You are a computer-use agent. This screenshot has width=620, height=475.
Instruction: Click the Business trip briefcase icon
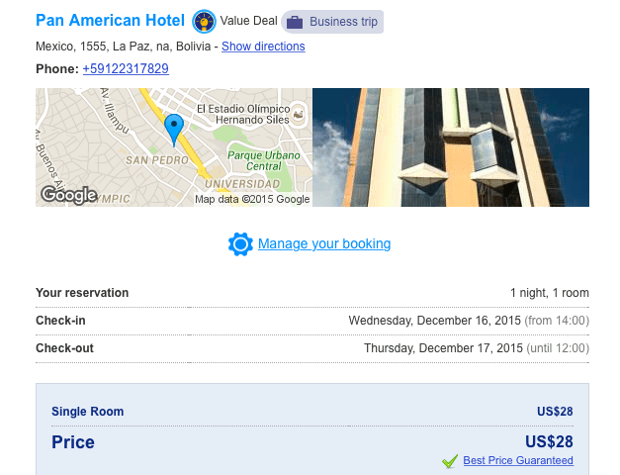click(295, 22)
